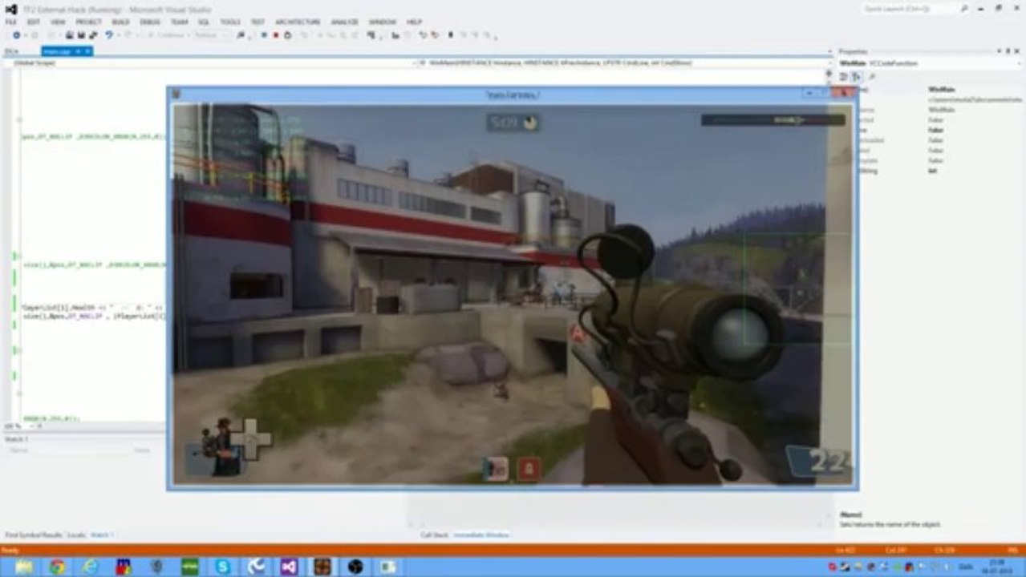Open the DEBUG menu
The width and height of the screenshot is (1026, 577).
pyautogui.click(x=150, y=22)
